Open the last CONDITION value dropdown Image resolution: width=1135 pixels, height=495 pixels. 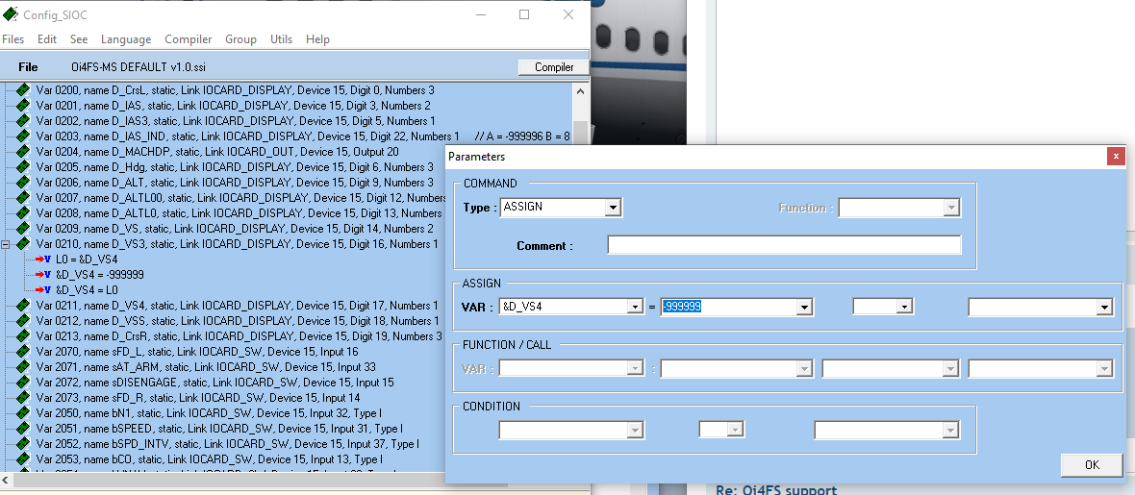tap(949, 431)
